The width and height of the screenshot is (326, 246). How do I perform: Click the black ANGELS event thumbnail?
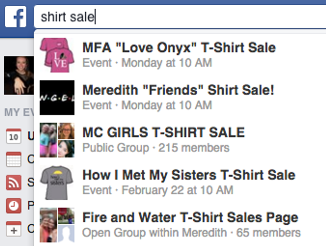57,98
